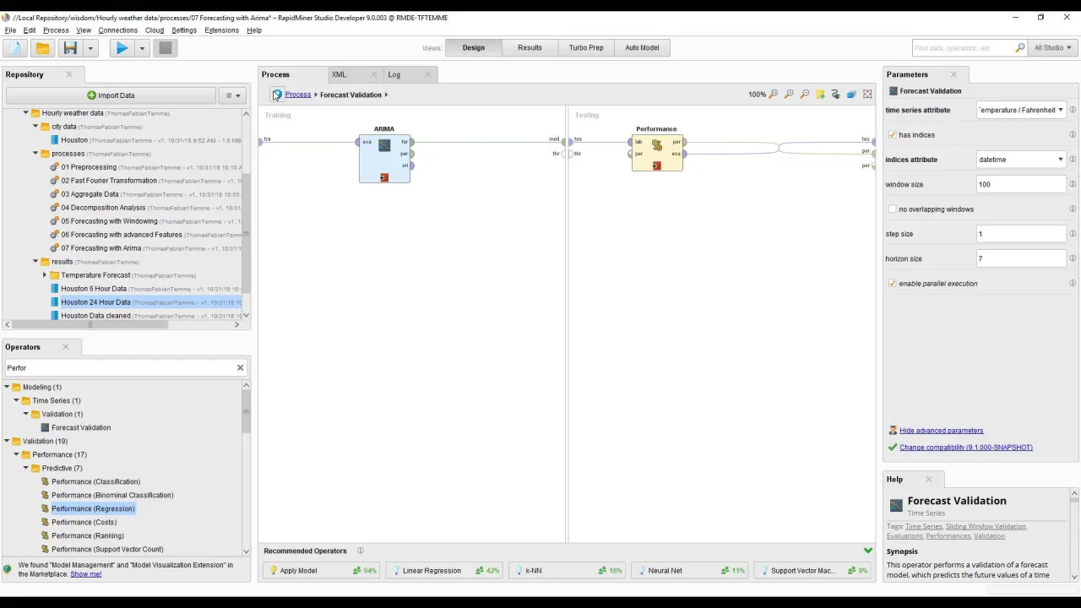This screenshot has width=1081, height=608.
Task: Select the ARIMA operator in Training
Action: coord(384,158)
